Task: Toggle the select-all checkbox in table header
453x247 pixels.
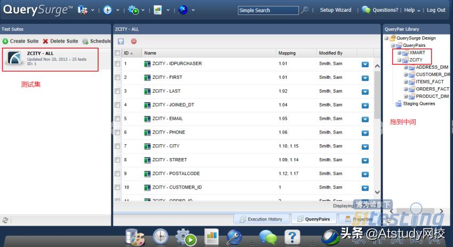Action: pyautogui.click(x=117, y=53)
